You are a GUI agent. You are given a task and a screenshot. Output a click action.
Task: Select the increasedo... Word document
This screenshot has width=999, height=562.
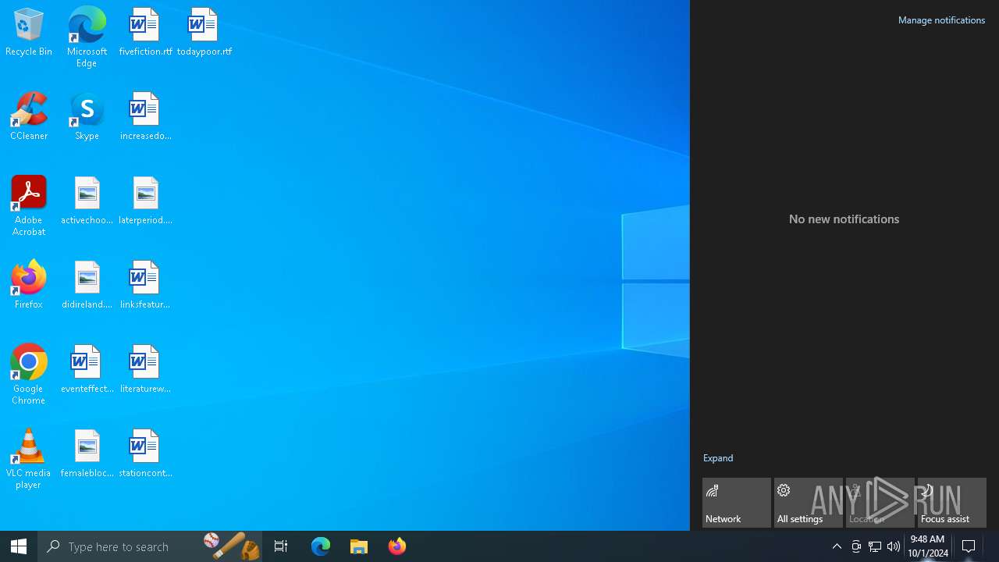click(x=145, y=116)
